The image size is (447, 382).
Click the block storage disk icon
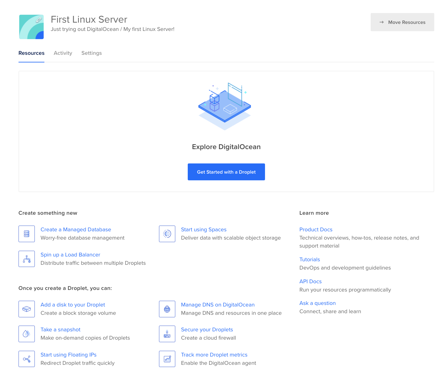[x=27, y=309]
